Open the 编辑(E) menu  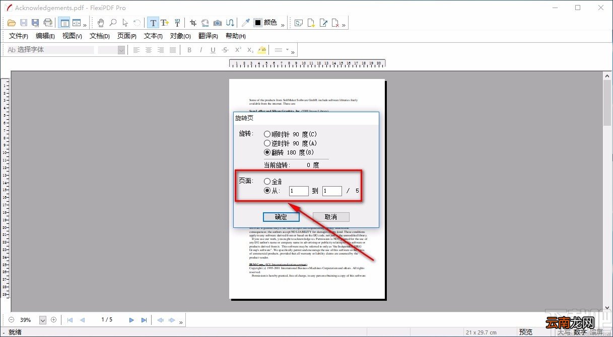tap(45, 36)
